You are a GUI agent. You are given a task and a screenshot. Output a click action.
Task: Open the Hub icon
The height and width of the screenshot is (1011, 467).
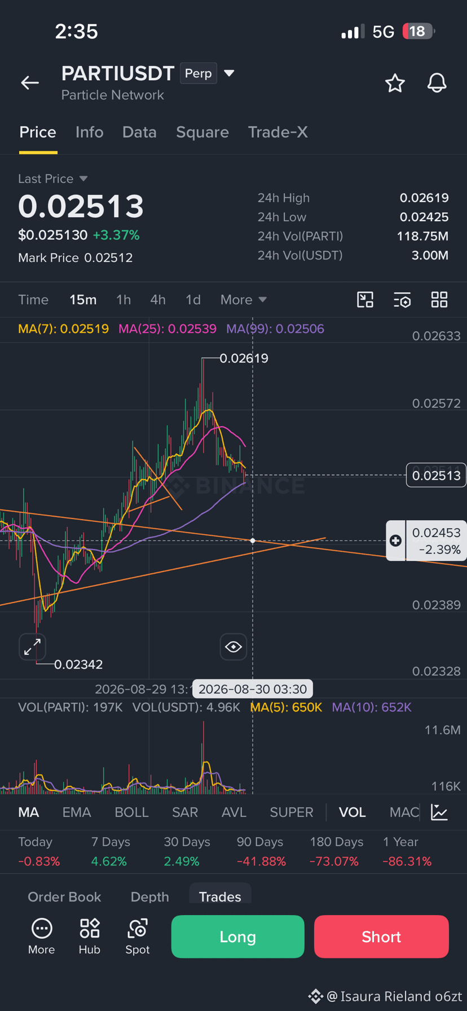click(90, 937)
